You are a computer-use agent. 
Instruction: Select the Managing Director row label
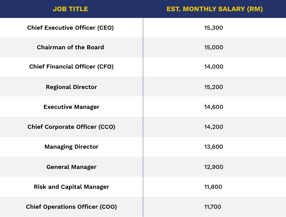click(71, 147)
